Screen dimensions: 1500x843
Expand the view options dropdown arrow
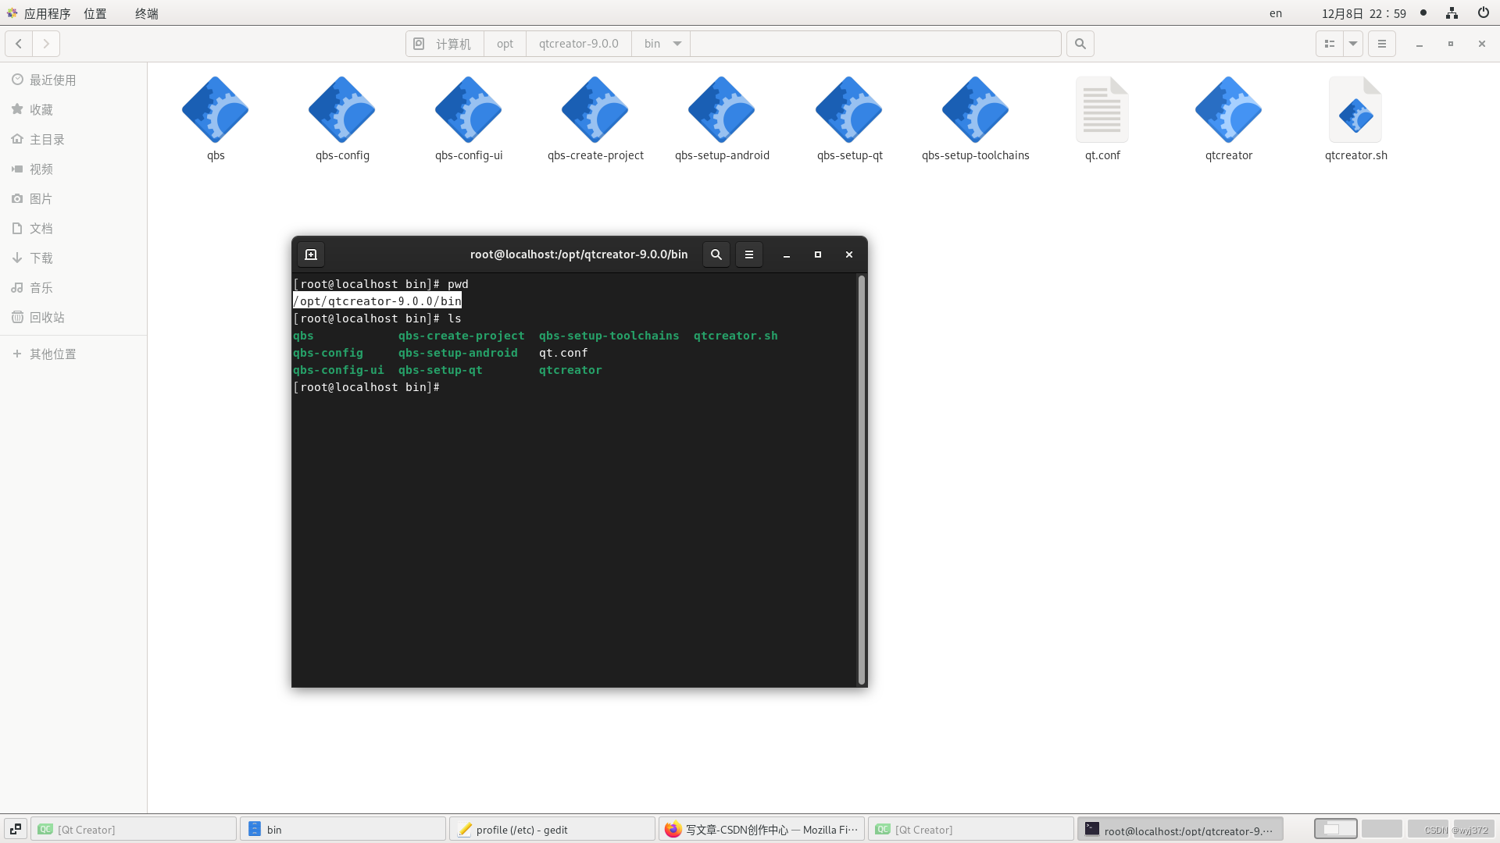(1353, 44)
